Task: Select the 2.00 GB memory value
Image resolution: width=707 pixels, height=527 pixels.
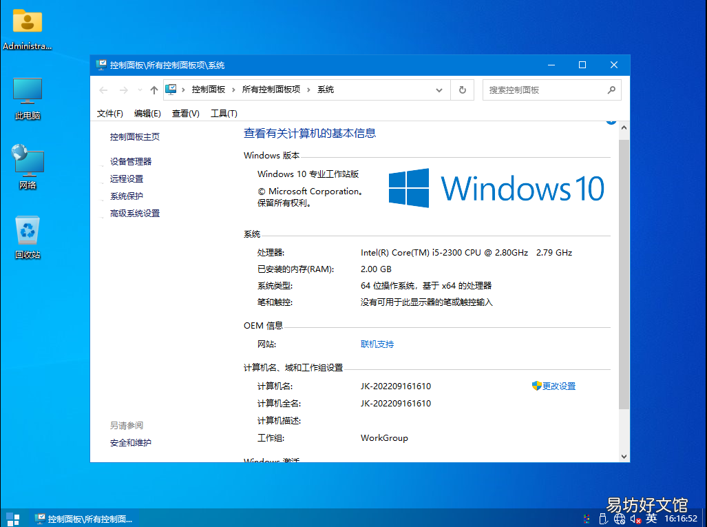Action: [376, 269]
